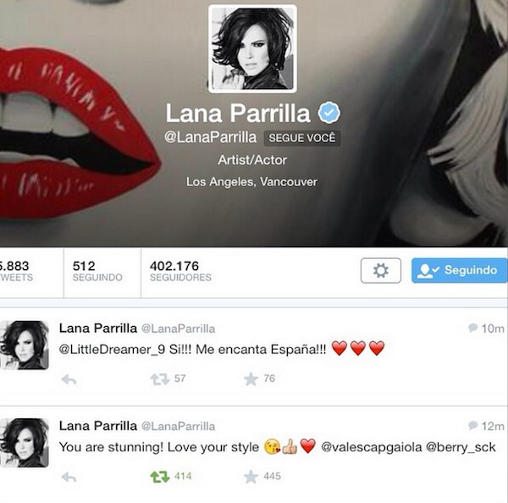Open the conversation bubble next to 12m
The height and width of the screenshot is (503, 508).
pyautogui.click(x=472, y=425)
